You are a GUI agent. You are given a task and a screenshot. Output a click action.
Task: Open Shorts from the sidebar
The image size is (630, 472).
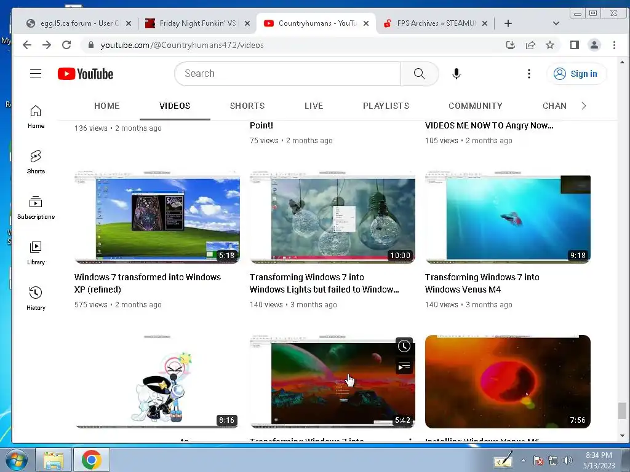36,162
